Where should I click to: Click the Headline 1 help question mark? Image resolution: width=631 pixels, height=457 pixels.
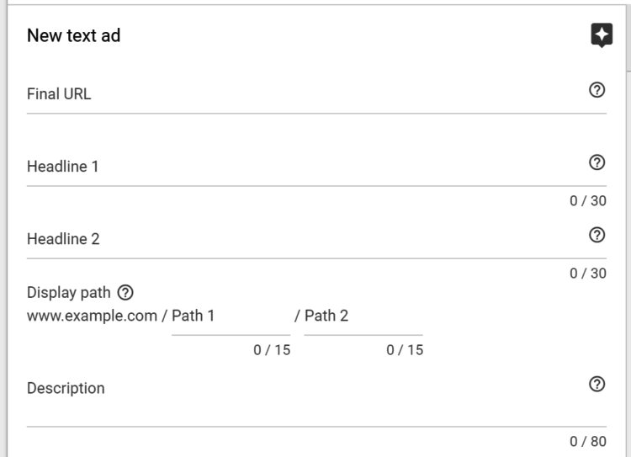click(597, 163)
